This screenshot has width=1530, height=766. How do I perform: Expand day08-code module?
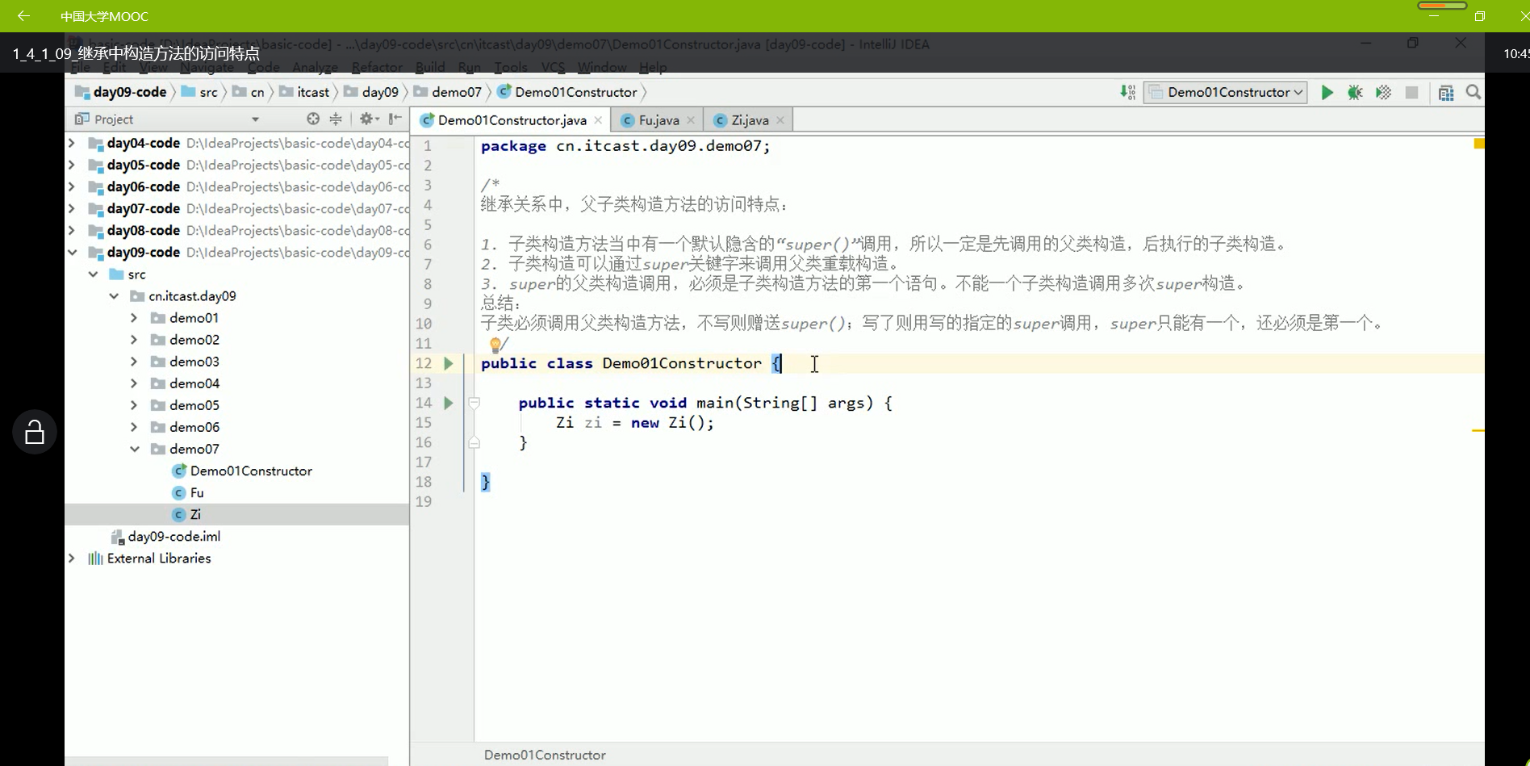click(x=72, y=230)
